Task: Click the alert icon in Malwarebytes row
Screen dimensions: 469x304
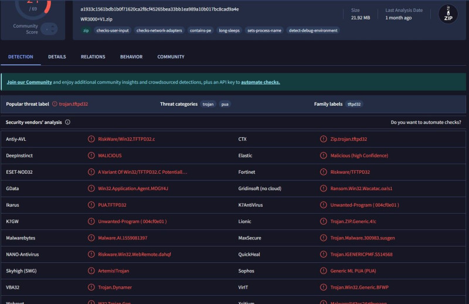Action: [91, 238]
